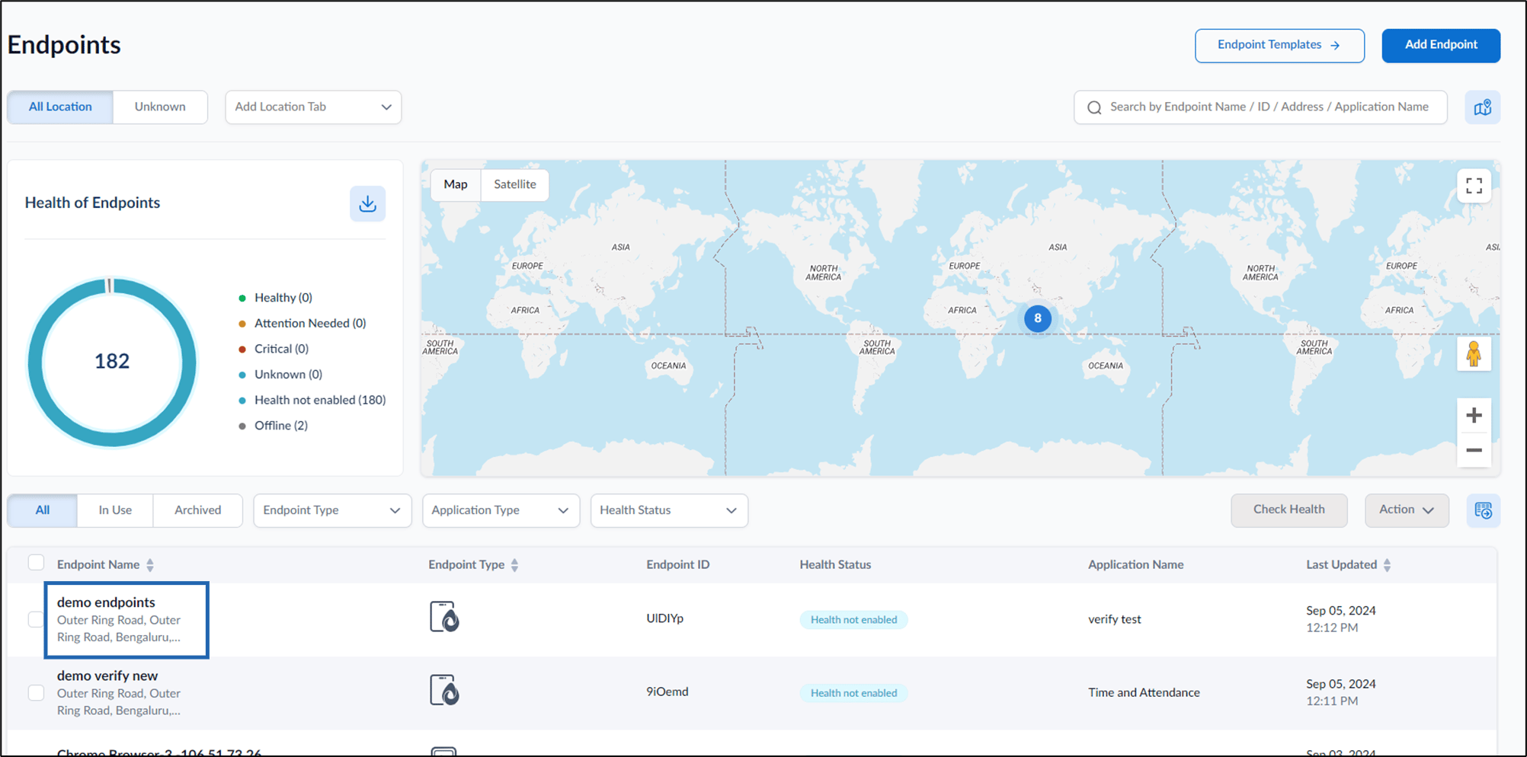This screenshot has width=1527, height=757.
Task: Sort by Endpoint Type arrows
Action: click(x=514, y=565)
